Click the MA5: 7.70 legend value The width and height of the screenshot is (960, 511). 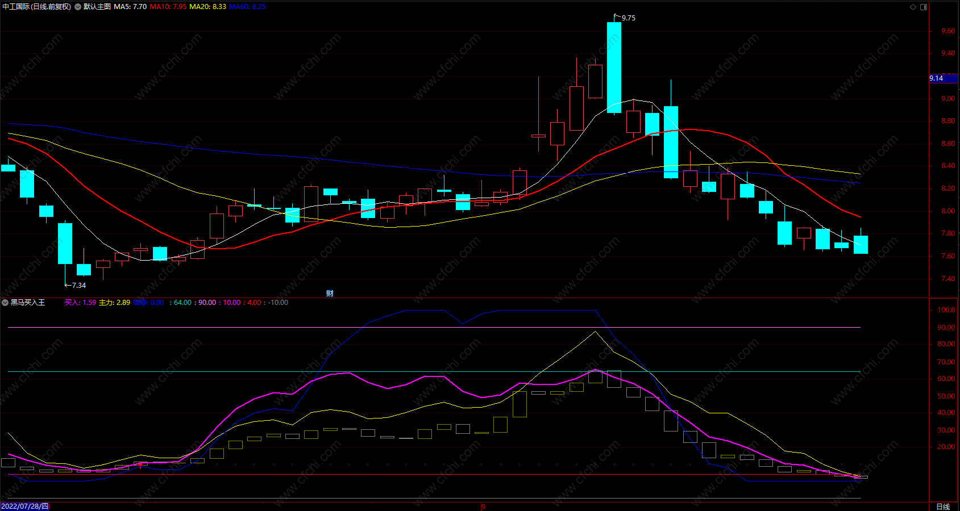click(130, 7)
